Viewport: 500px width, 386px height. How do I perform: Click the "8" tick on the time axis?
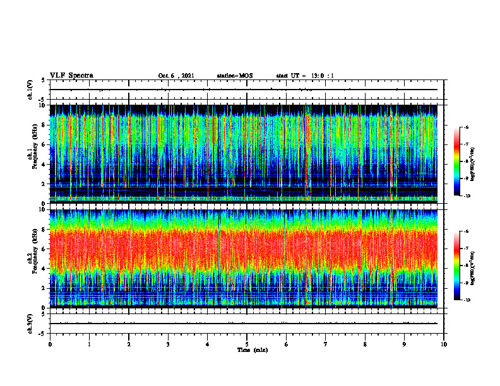[365, 344]
